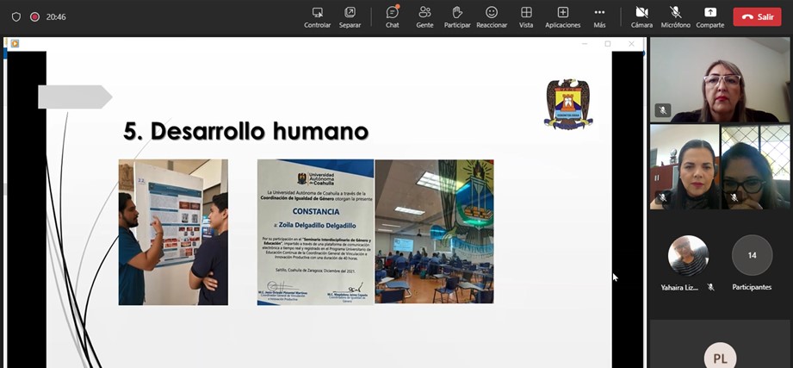793x368 pixels.
Task: Click the Controlar take control icon
Action: click(x=317, y=16)
